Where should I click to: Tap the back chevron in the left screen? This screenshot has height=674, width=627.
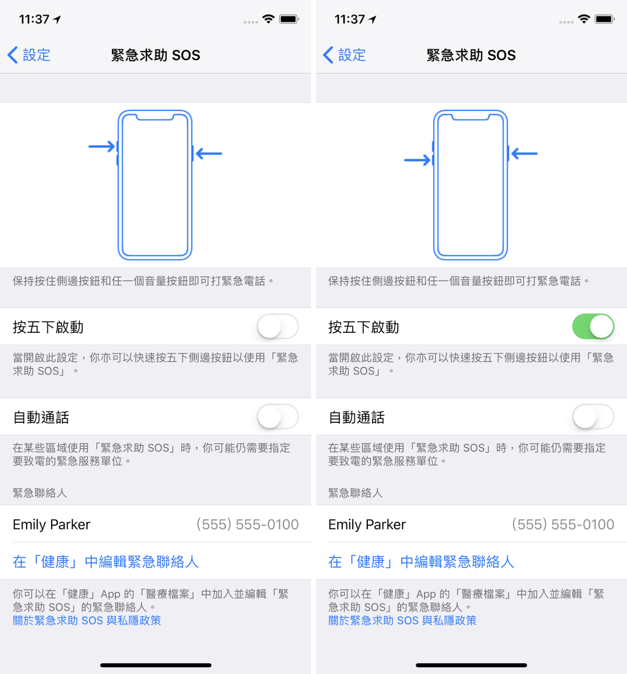(13, 55)
